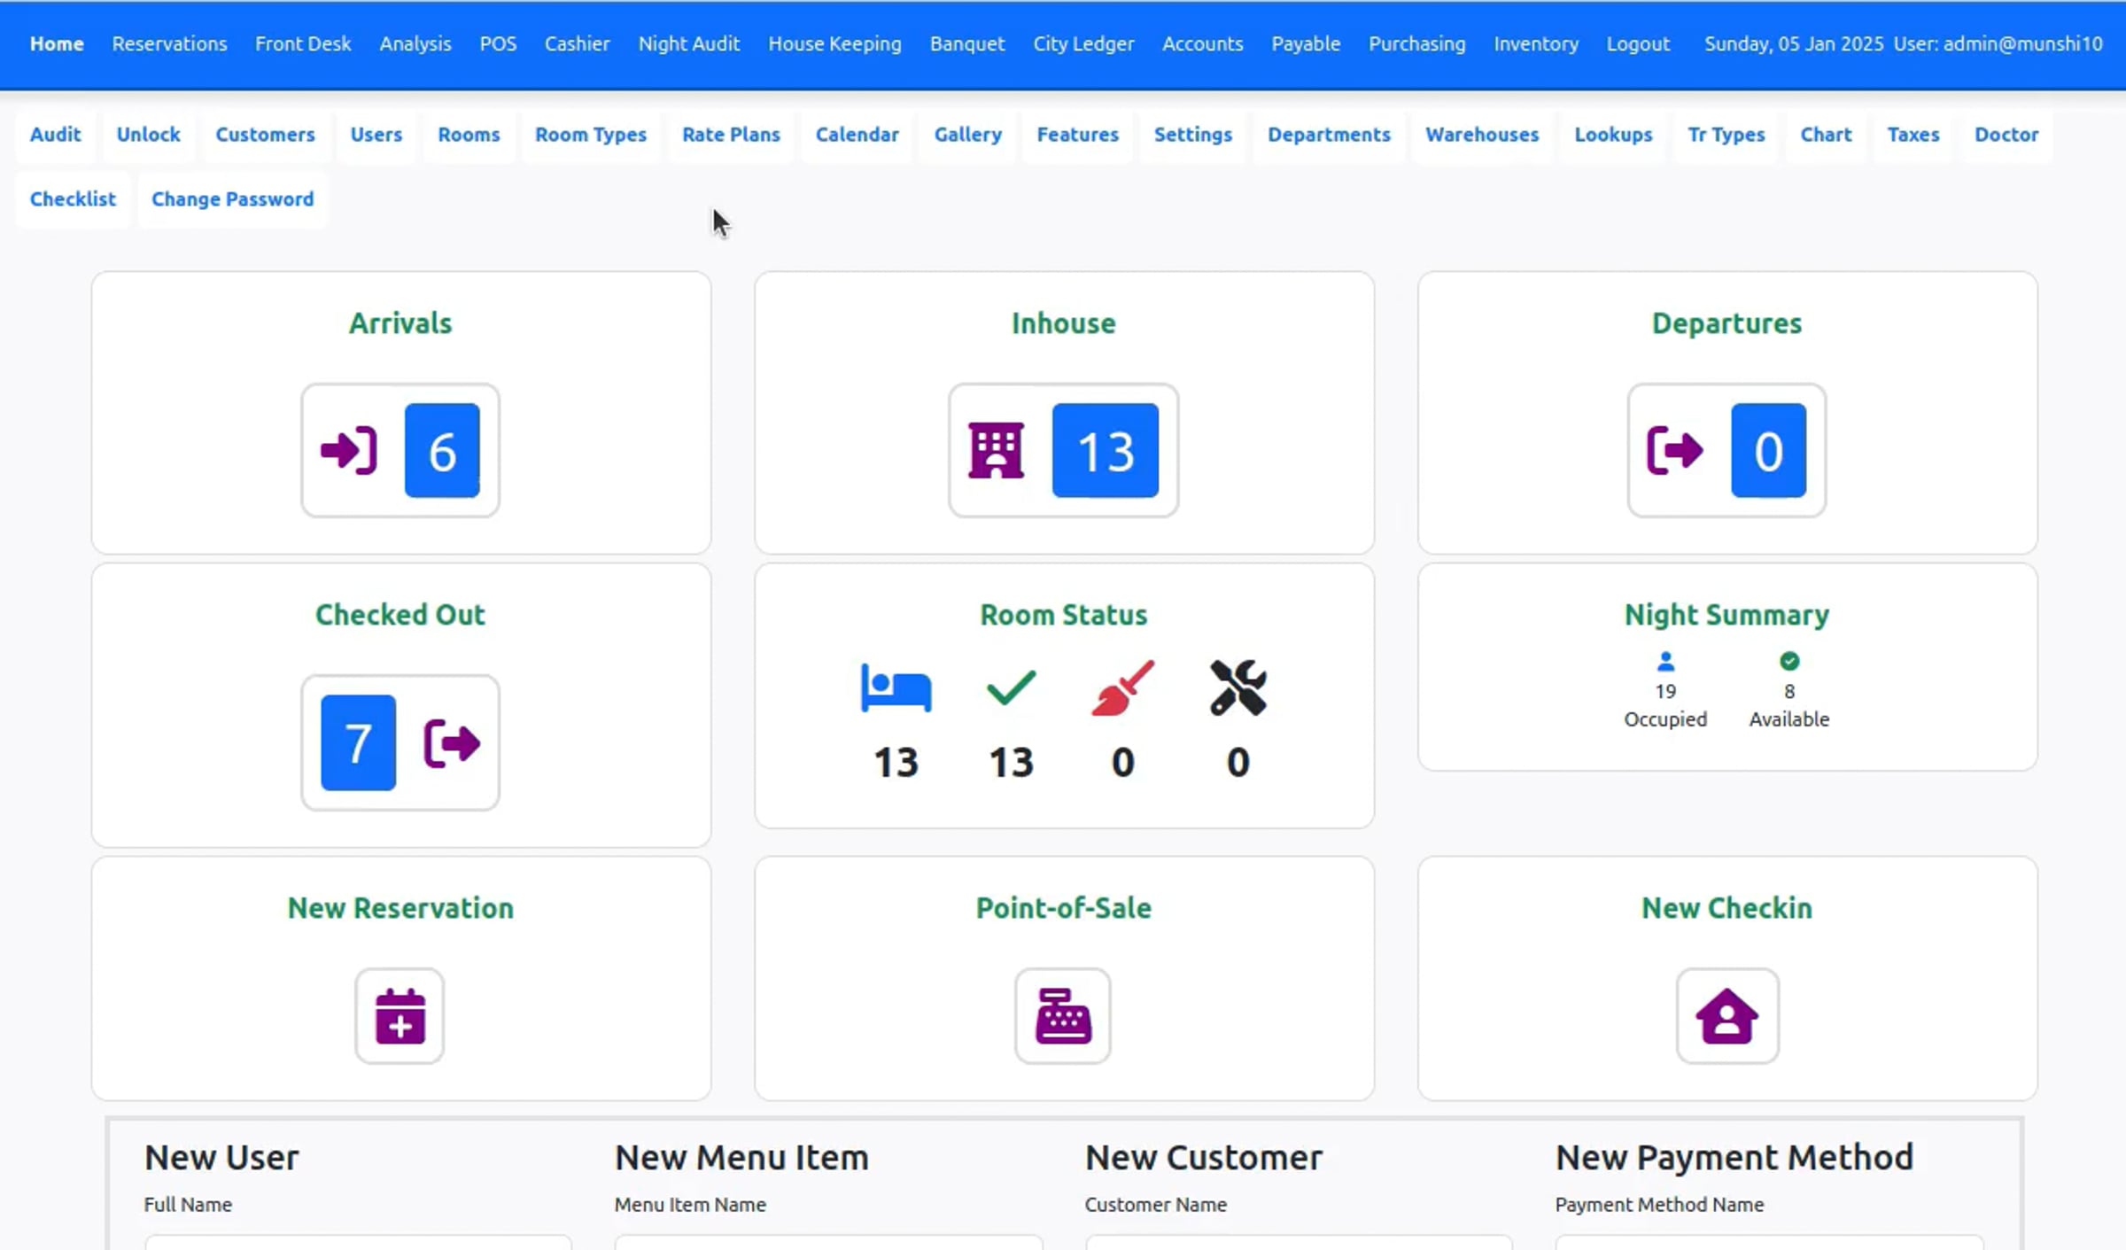Open the Warehouses tab
2126x1250 pixels.
point(1481,135)
